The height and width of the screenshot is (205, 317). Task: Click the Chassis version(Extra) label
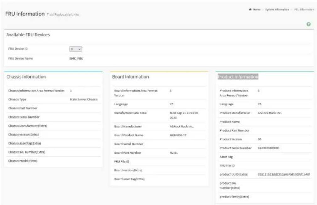point(24,134)
